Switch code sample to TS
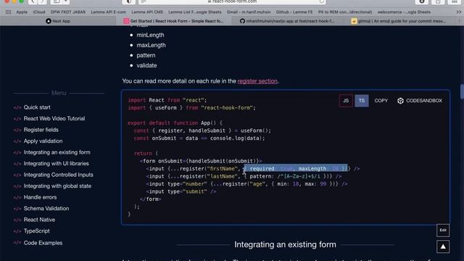Image resolution: width=464 pixels, height=261 pixels. point(362,101)
